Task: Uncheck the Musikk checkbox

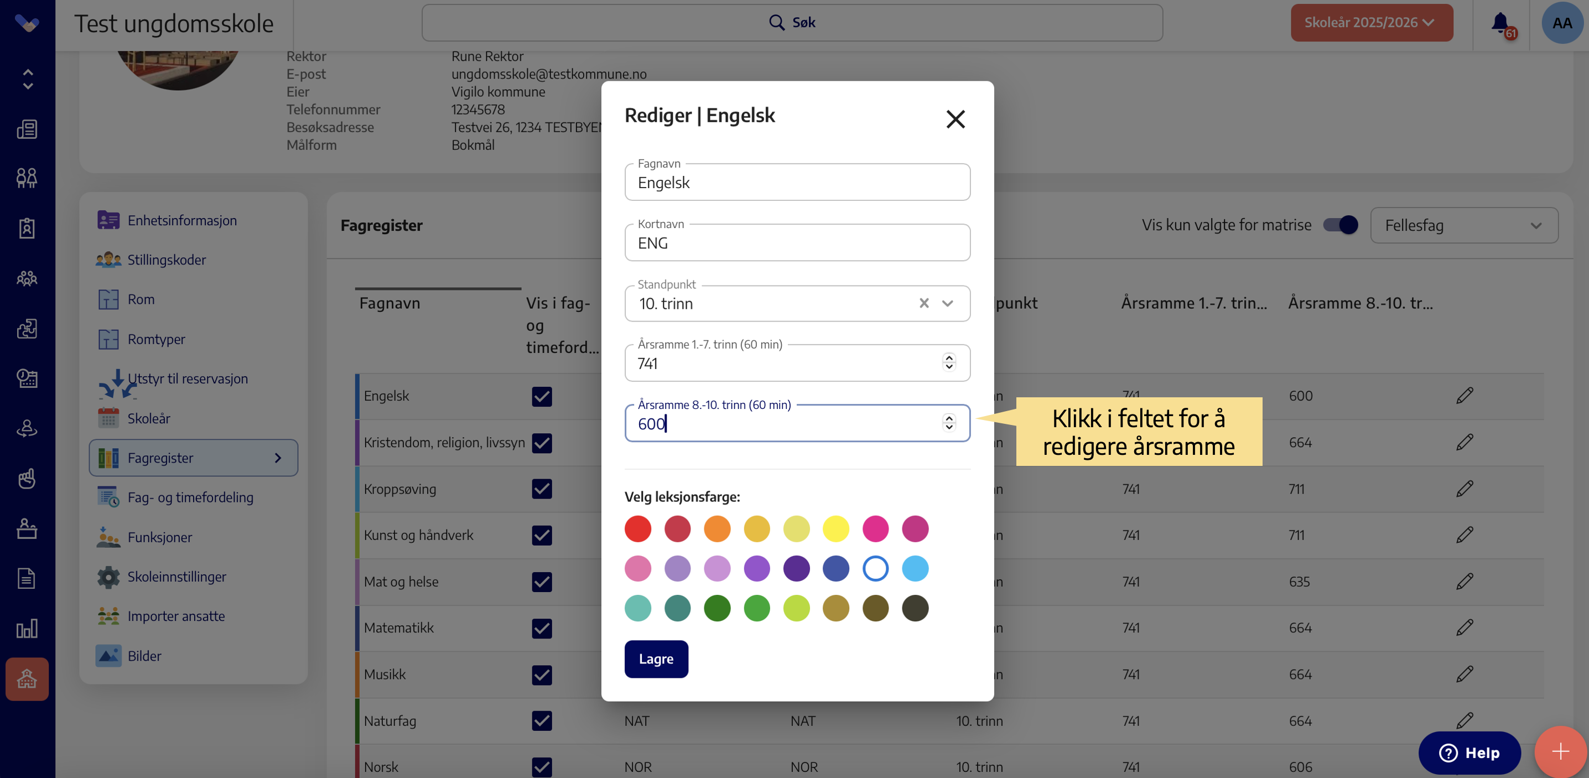Action: 542,675
